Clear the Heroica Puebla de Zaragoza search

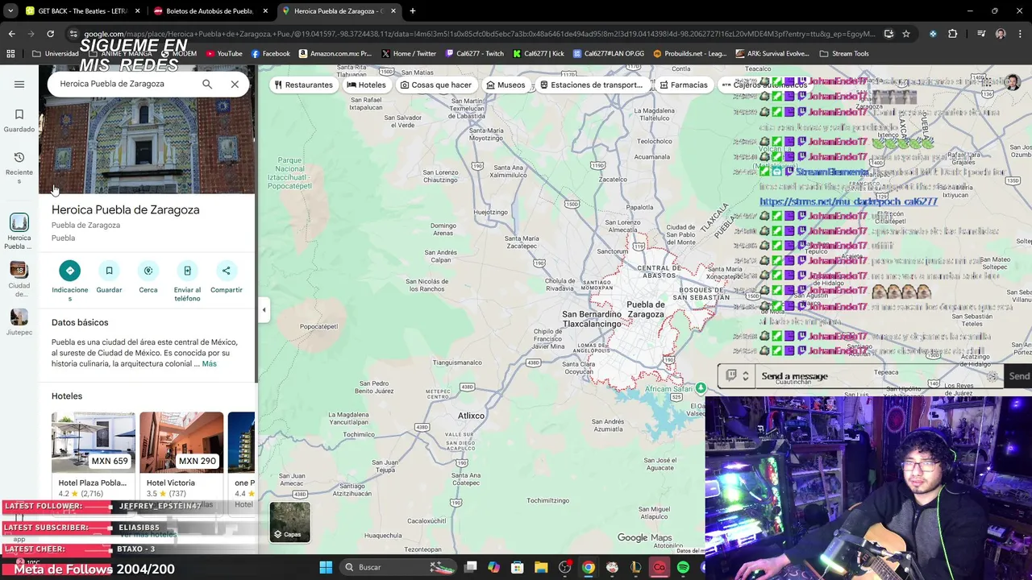(235, 84)
